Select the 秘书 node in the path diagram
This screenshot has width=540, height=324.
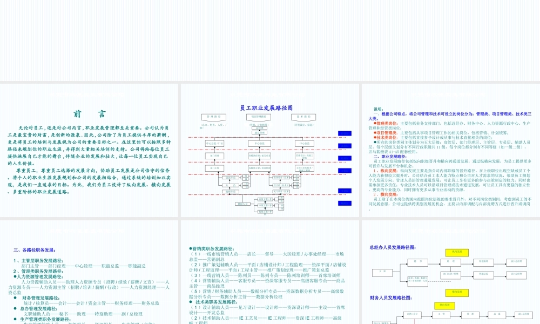click(x=418, y=262)
